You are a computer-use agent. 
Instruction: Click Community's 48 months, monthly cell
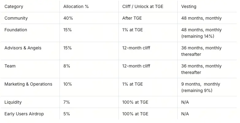pyautogui.click(x=201, y=18)
